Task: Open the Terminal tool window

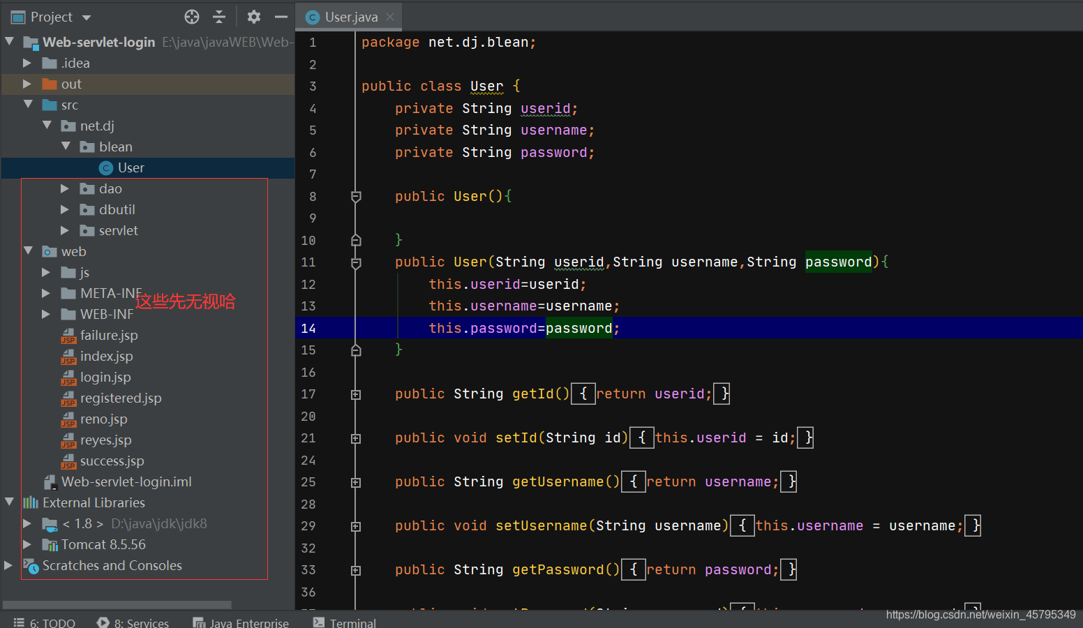Action: (345, 622)
